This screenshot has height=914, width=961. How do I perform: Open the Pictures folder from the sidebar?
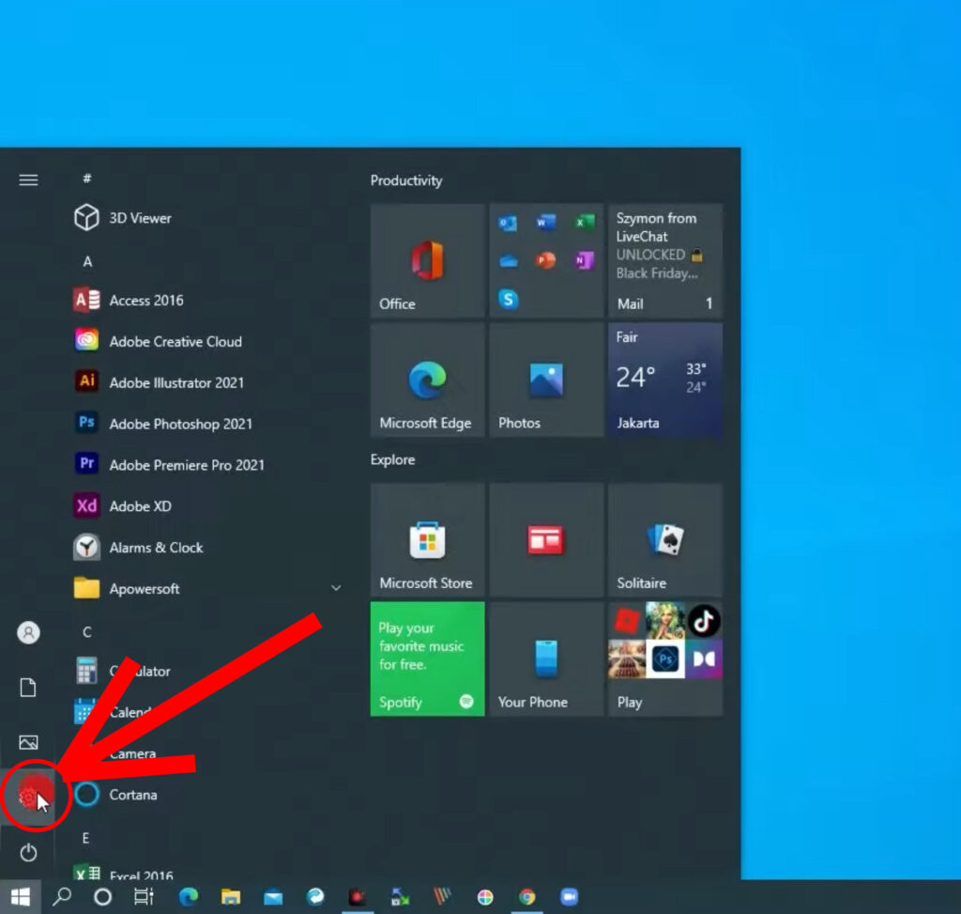click(x=28, y=741)
